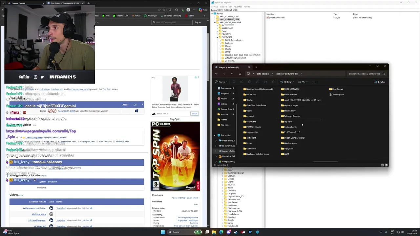Screen dimensions: 420x236
Task: Click the Windows icon in the OS column
Action: coord(136,111)
